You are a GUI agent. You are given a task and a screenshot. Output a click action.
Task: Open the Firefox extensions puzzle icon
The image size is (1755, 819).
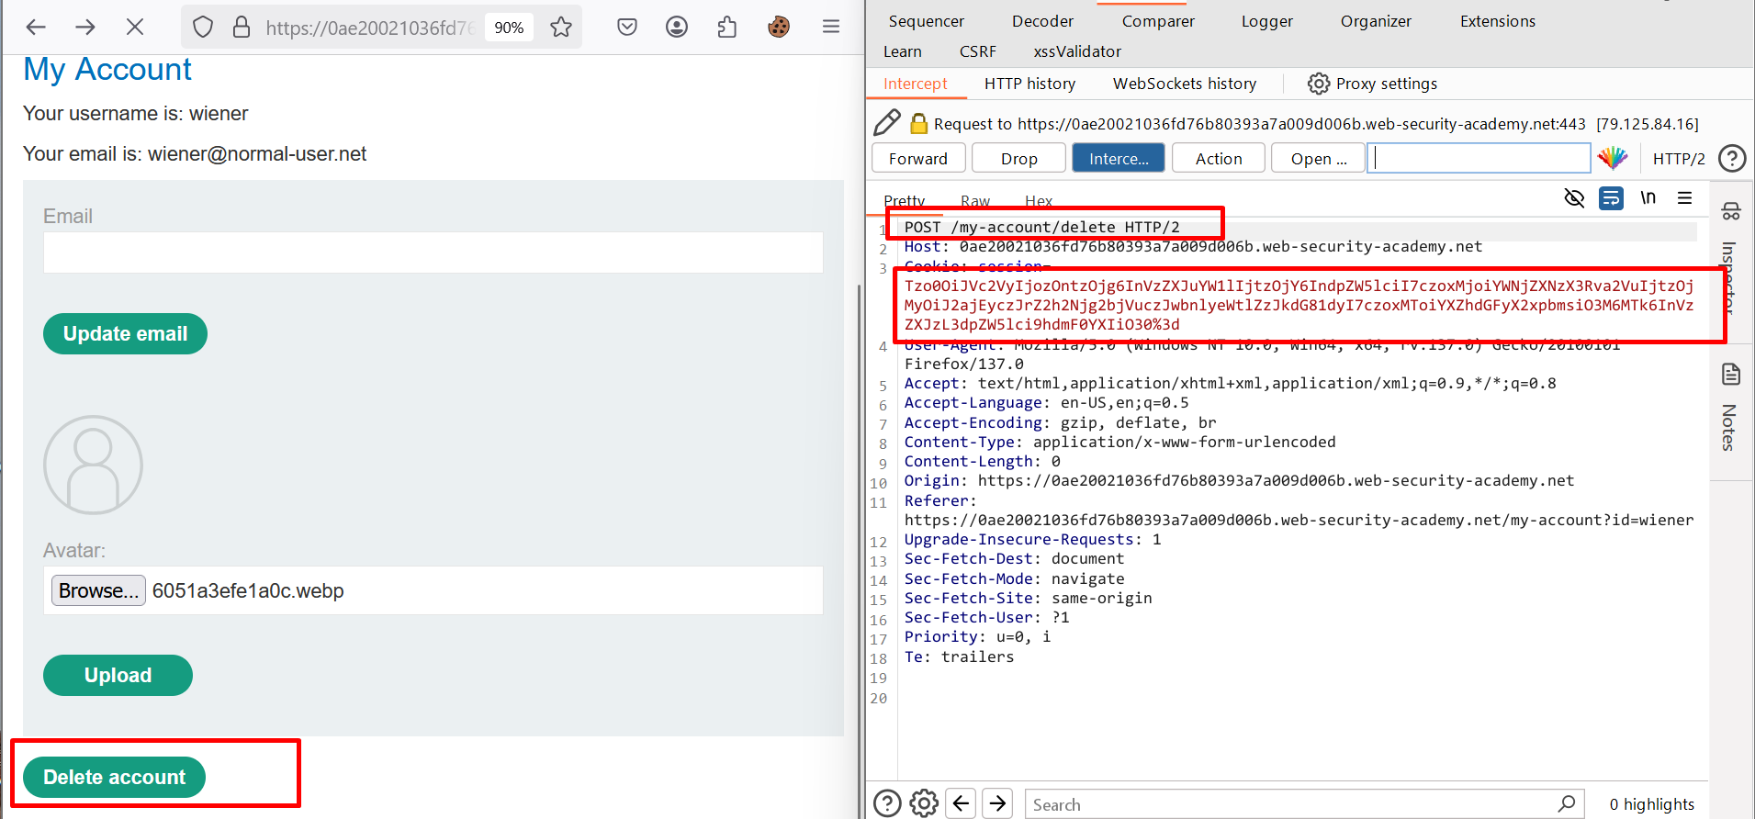coord(727,27)
